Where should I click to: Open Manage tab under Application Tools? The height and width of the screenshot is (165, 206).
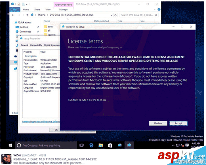63,9
